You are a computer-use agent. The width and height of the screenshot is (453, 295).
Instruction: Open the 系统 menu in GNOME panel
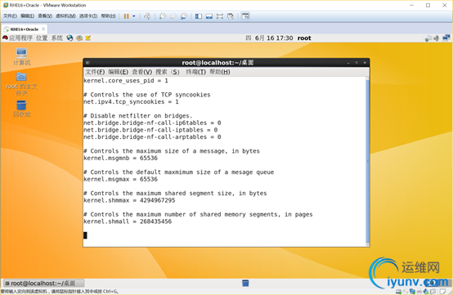(x=57, y=38)
